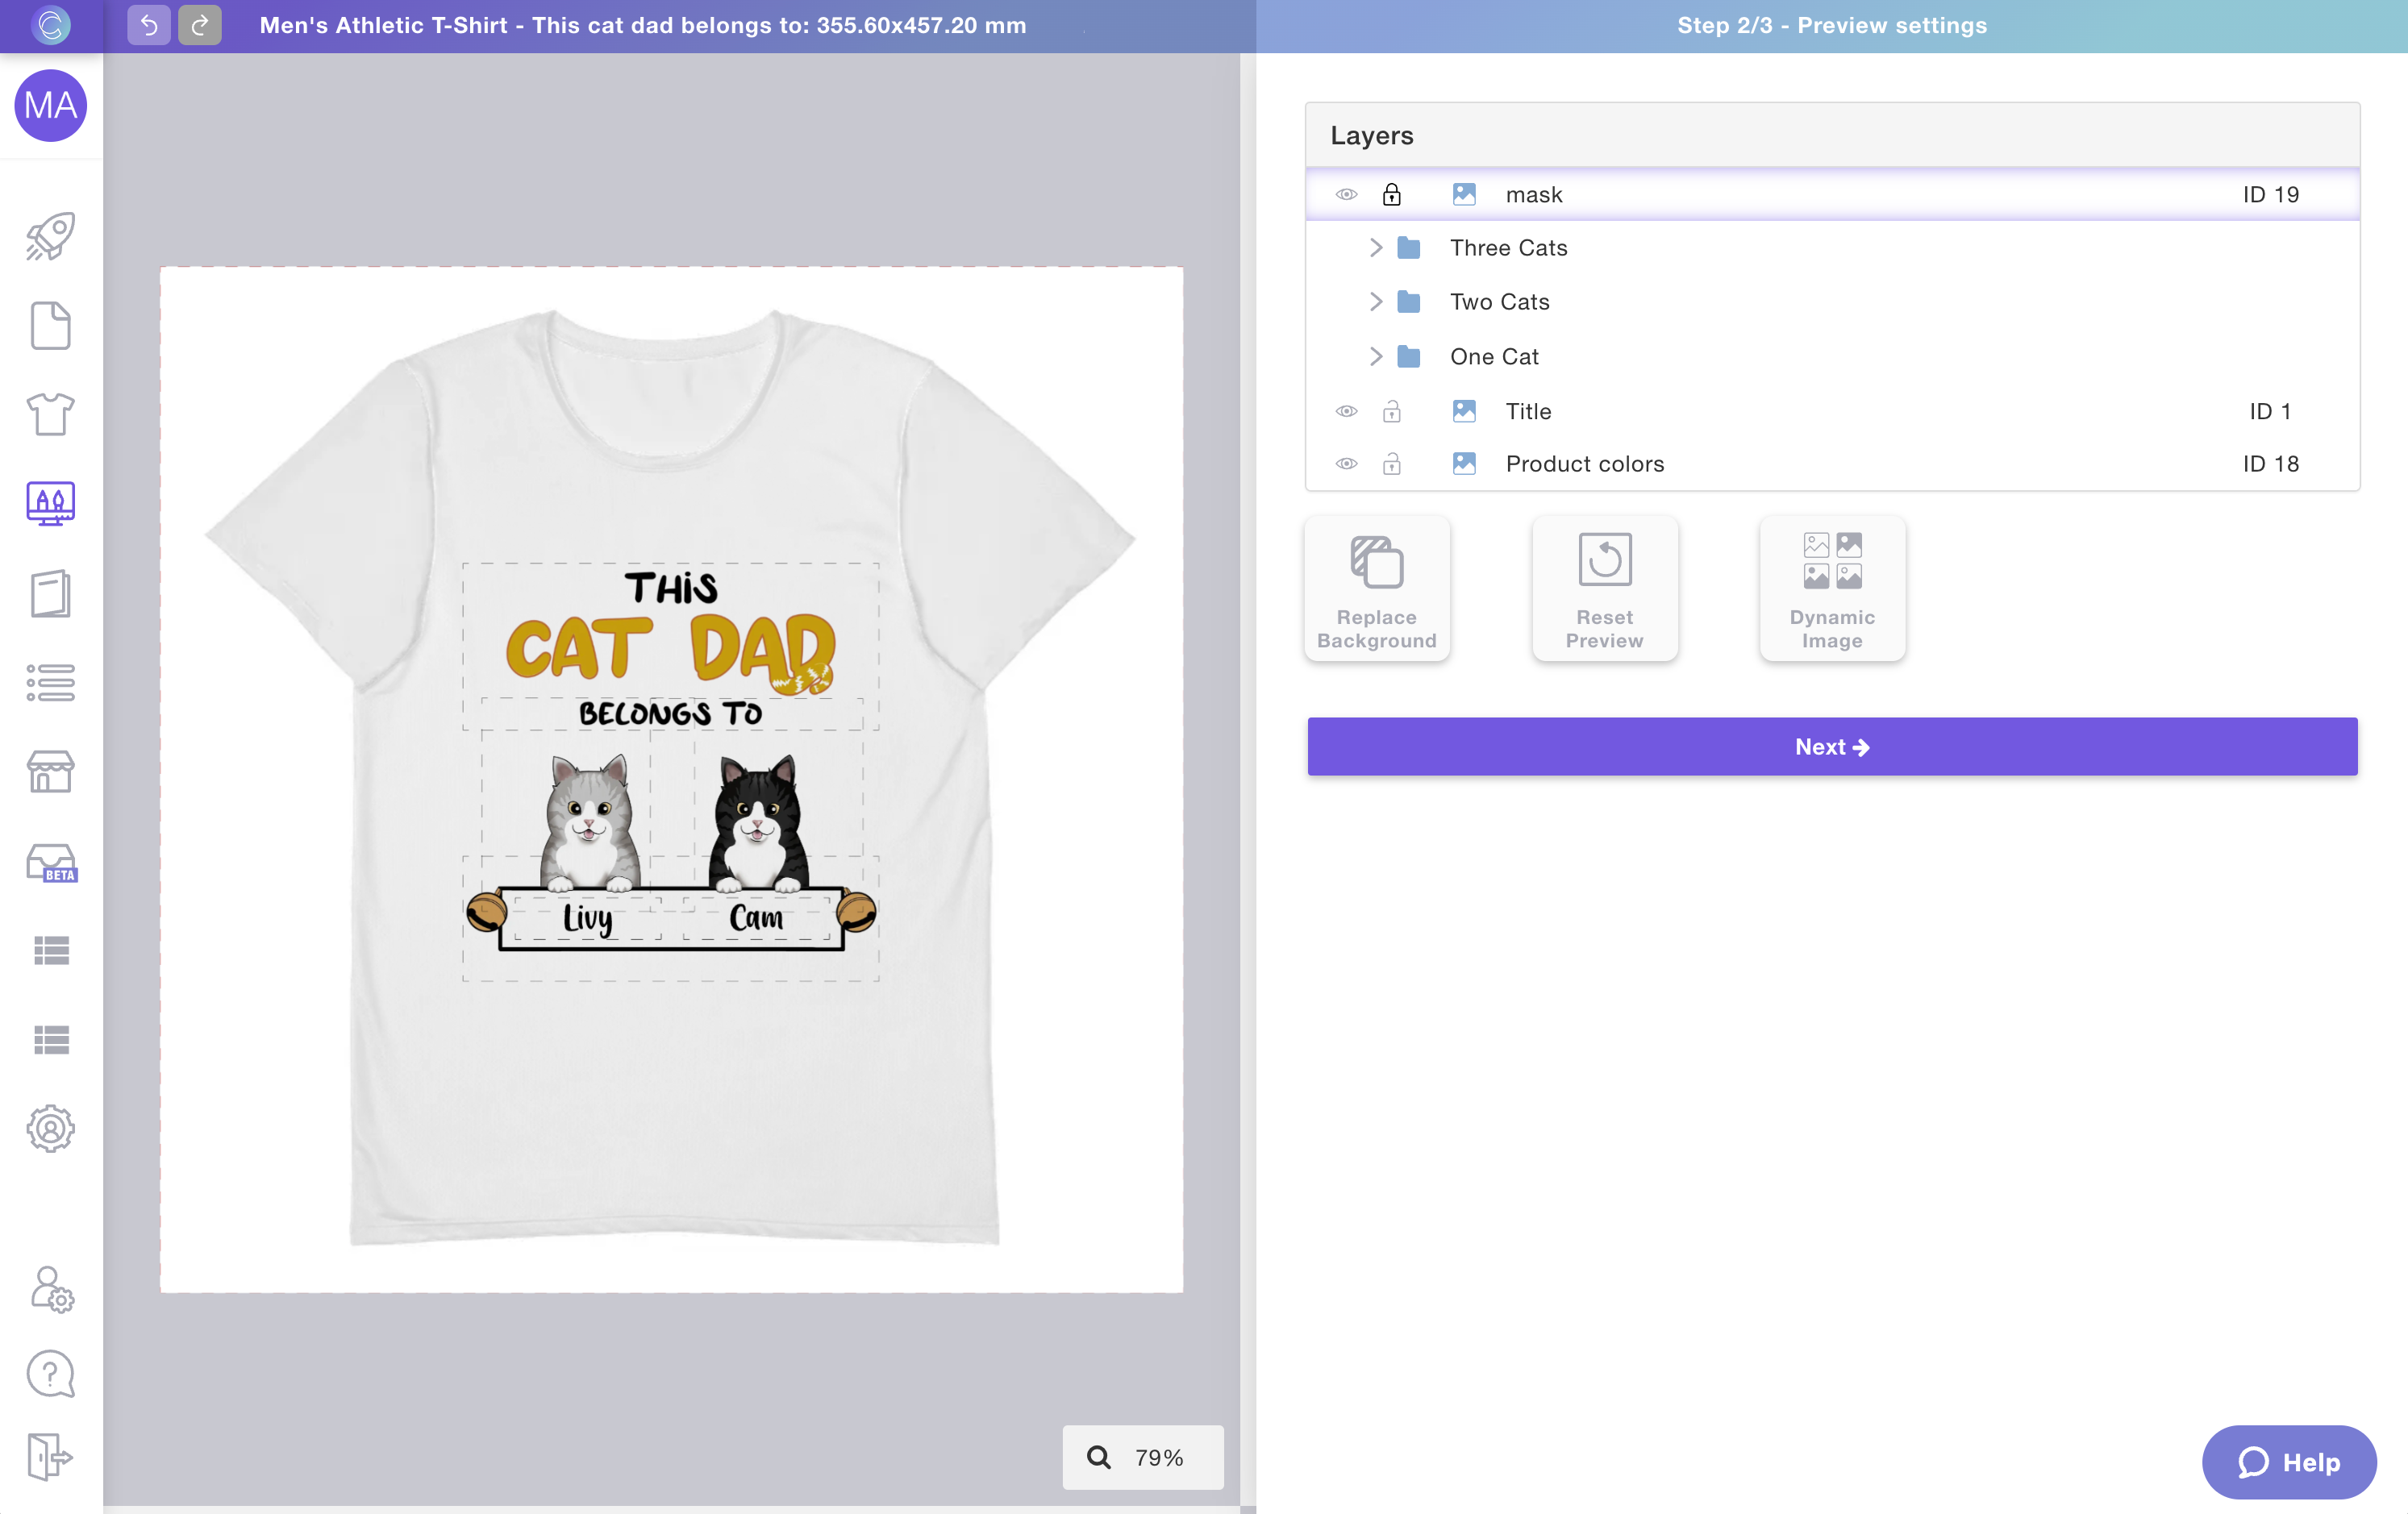Click the undo arrow in the header
Screen dimensions: 2408x1514
pos(149,25)
